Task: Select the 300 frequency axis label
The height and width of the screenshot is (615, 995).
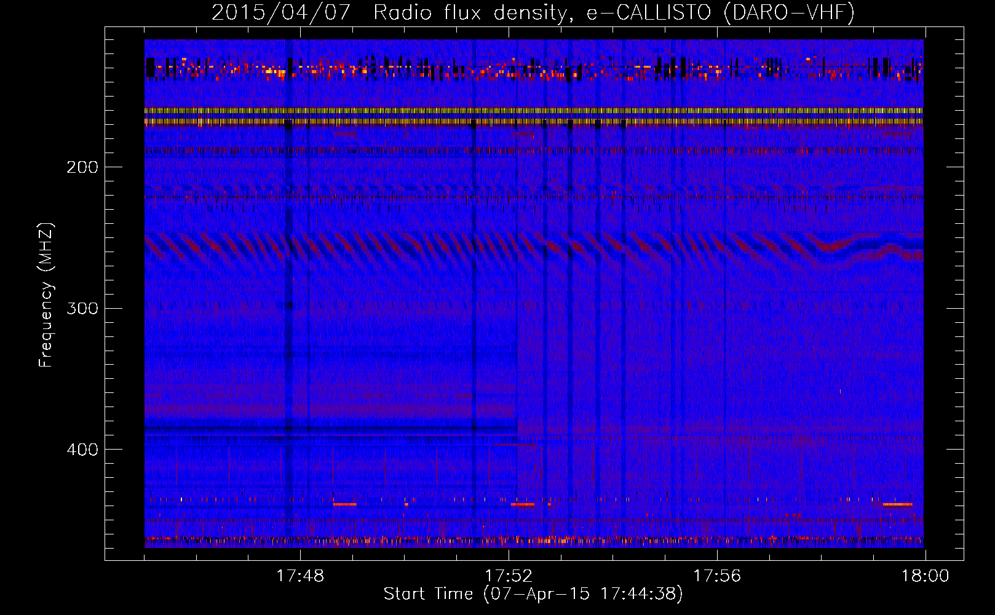Action: coord(82,308)
